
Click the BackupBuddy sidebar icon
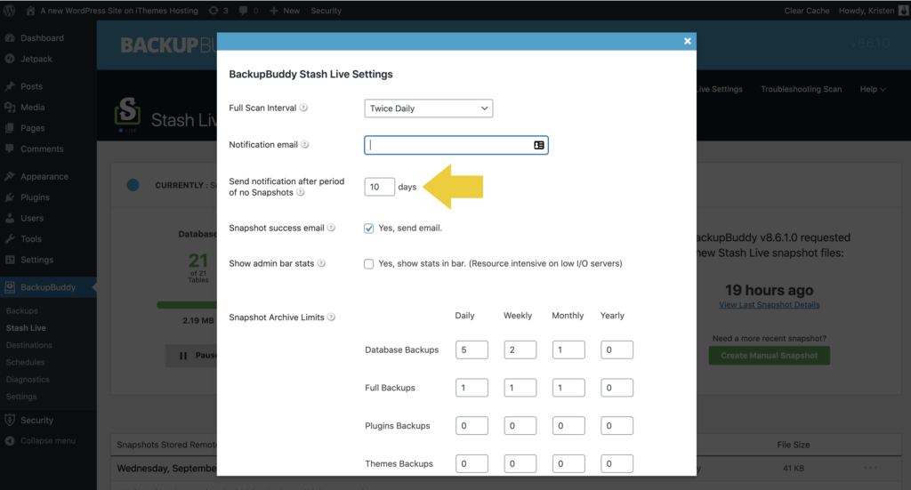click(10, 287)
